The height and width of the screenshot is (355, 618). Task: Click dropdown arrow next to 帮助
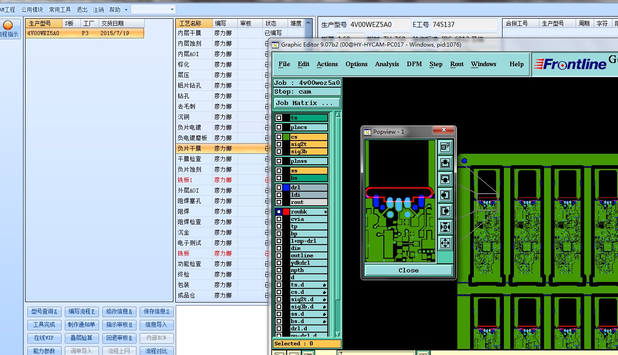tap(126, 10)
